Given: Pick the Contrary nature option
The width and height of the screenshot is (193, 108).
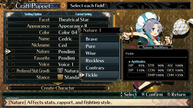Looking at the screenshot, I should 99,68.
